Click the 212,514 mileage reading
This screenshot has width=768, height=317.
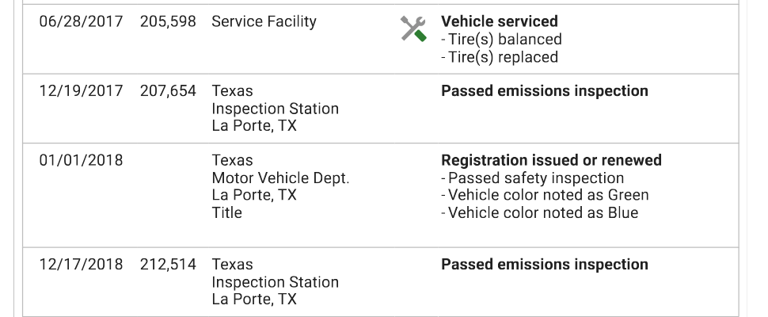168,265
